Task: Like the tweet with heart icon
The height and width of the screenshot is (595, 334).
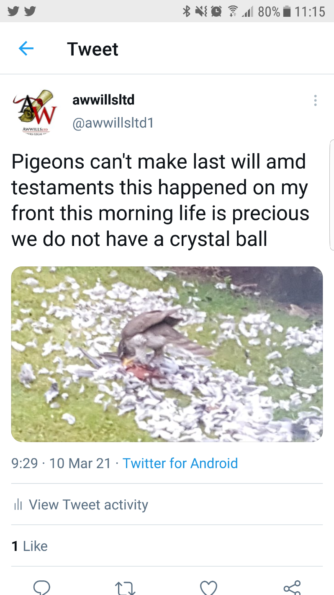Action: click(208, 588)
